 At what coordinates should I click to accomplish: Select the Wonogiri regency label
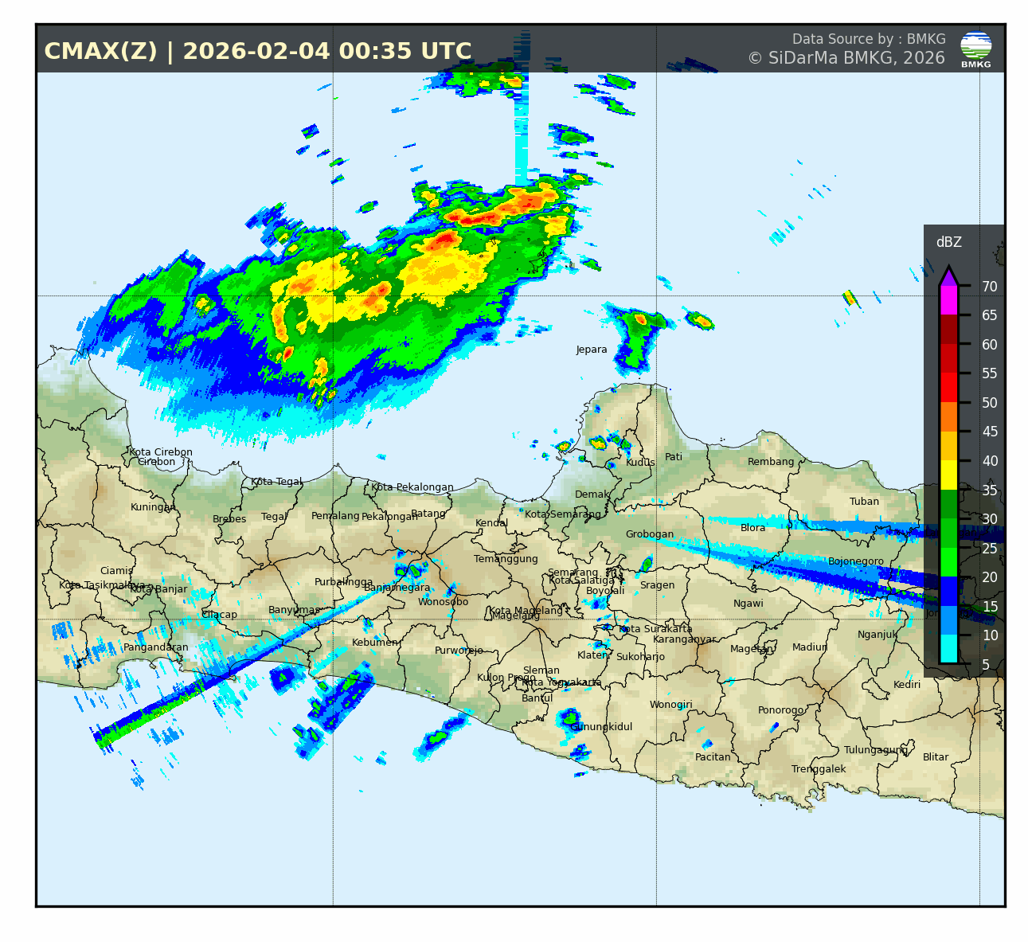670,705
